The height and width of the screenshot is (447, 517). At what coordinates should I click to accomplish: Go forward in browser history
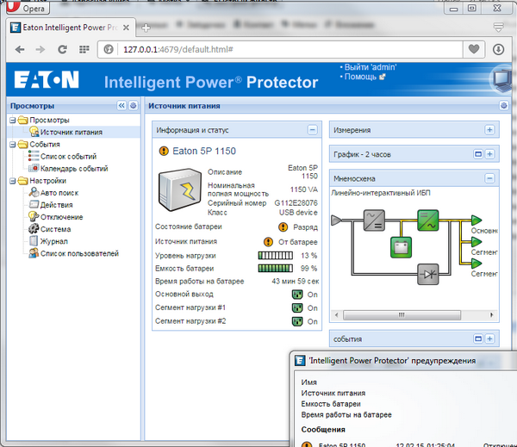coord(40,49)
